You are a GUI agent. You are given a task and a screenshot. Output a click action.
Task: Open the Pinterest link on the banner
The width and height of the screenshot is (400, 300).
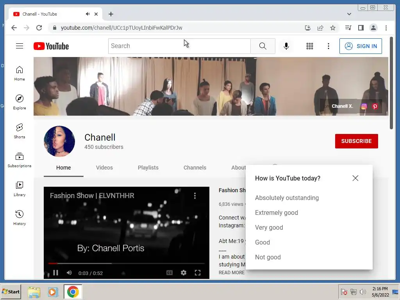[x=375, y=106]
